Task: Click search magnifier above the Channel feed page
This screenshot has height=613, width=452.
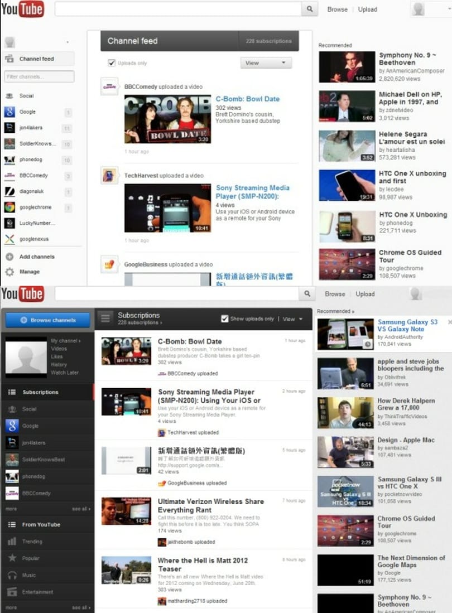Action: (x=310, y=9)
